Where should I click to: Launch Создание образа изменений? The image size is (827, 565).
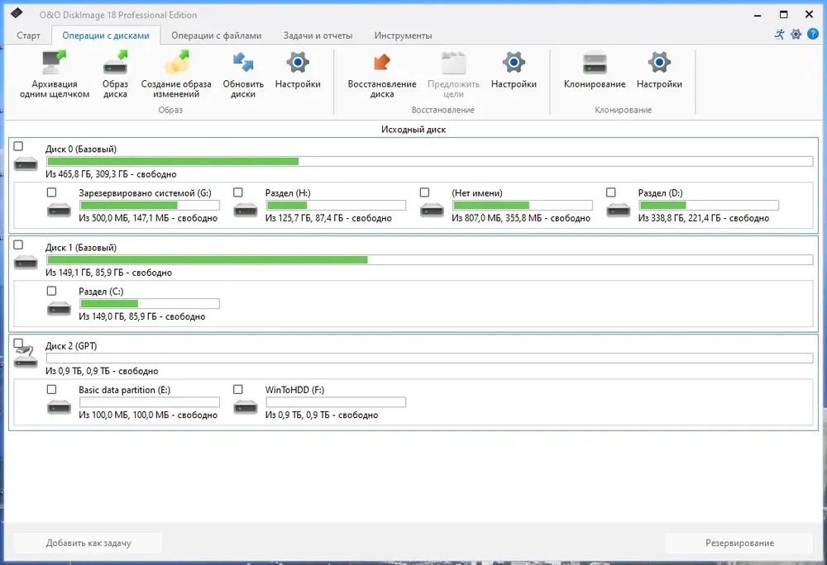point(176,74)
